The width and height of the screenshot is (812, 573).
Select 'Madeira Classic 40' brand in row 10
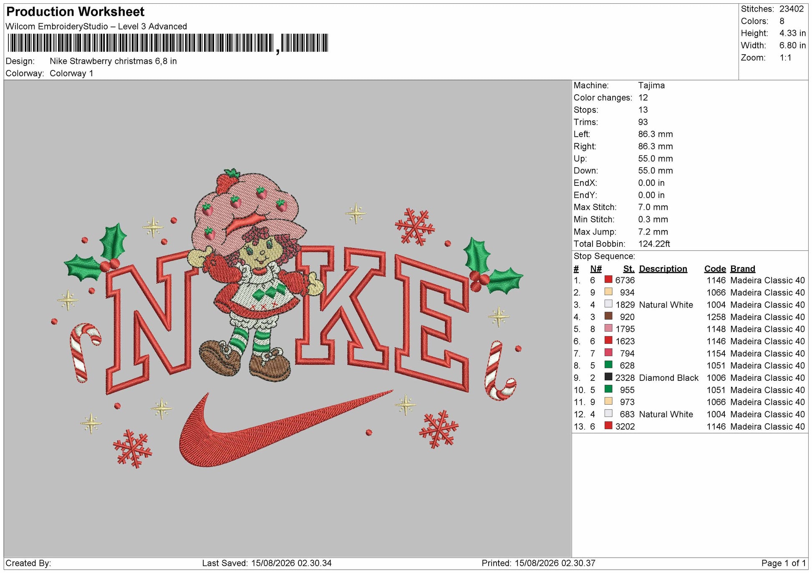click(767, 390)
